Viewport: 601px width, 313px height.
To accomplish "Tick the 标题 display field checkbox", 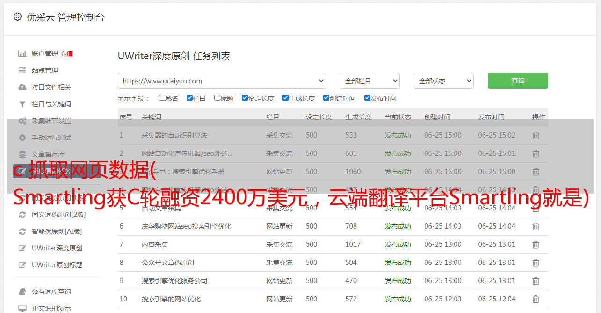I will tap(217, 98).
